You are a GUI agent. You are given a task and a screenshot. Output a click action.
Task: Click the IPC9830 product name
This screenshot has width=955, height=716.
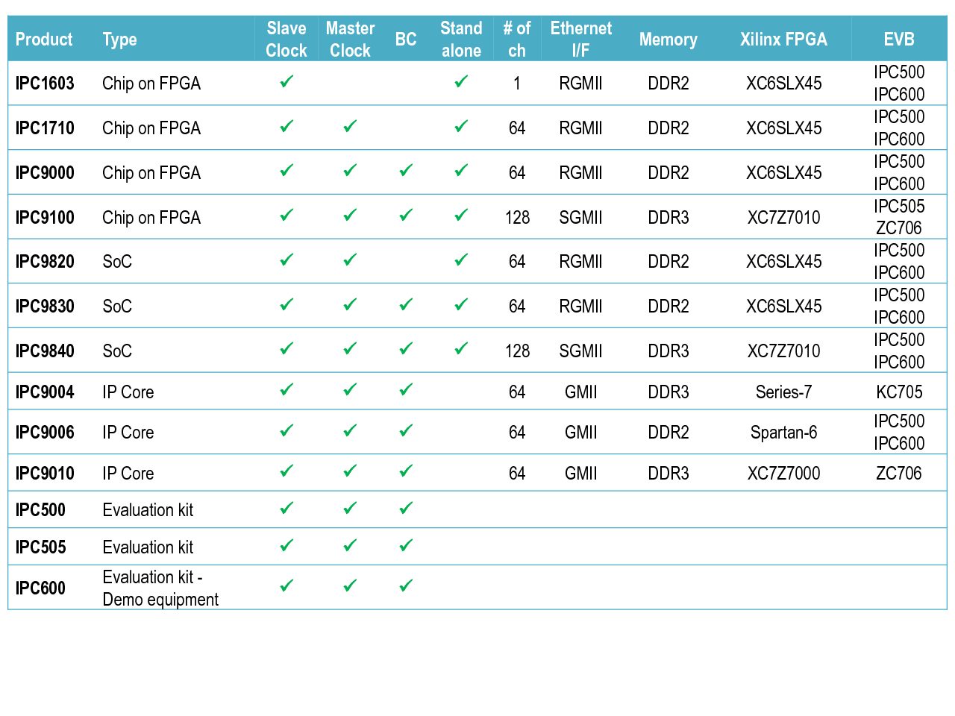point(45,306)
